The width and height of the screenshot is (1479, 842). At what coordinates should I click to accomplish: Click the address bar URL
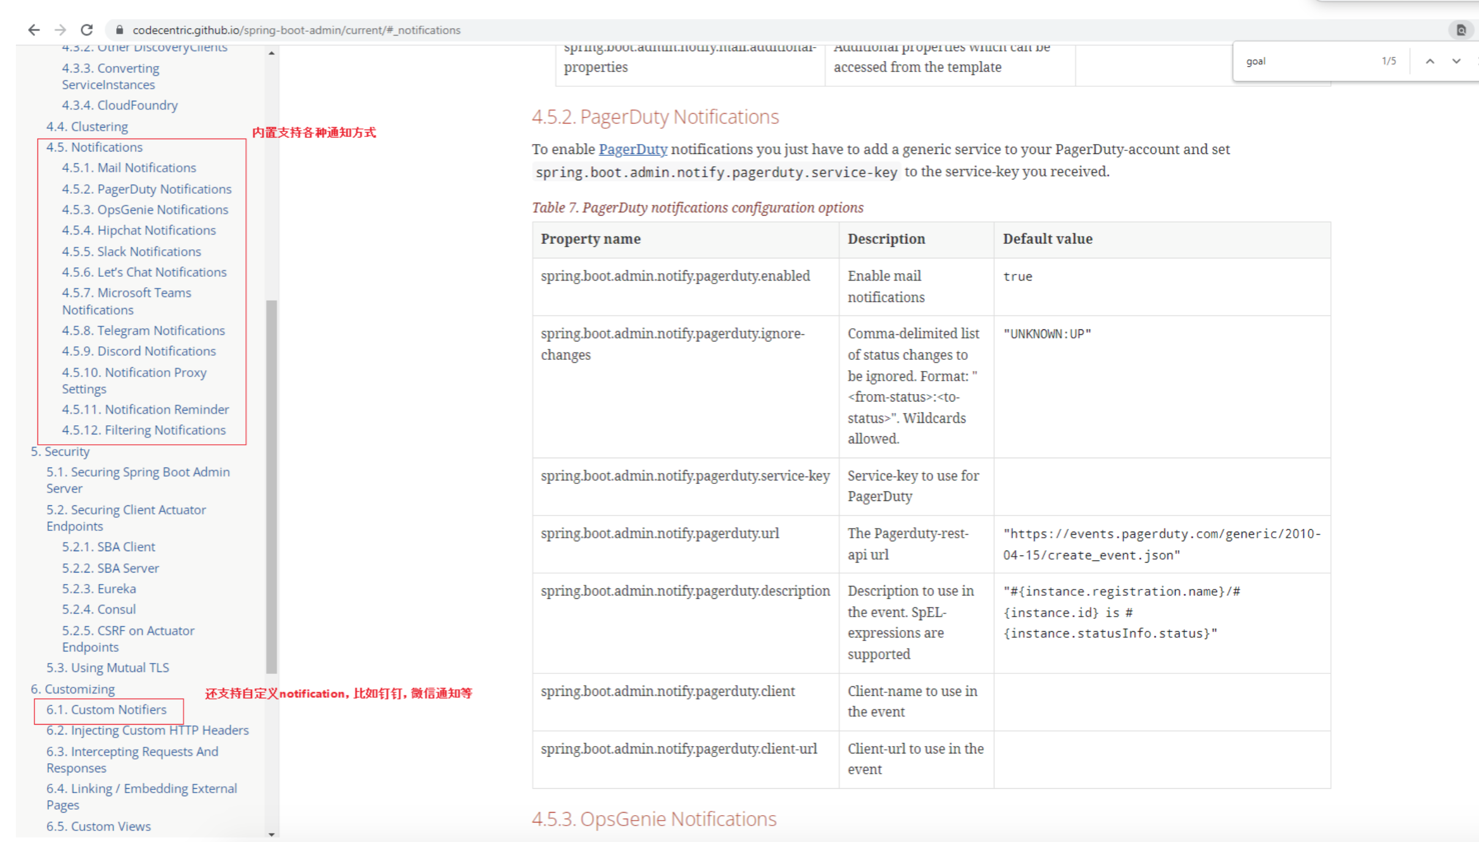click(297, 30)
